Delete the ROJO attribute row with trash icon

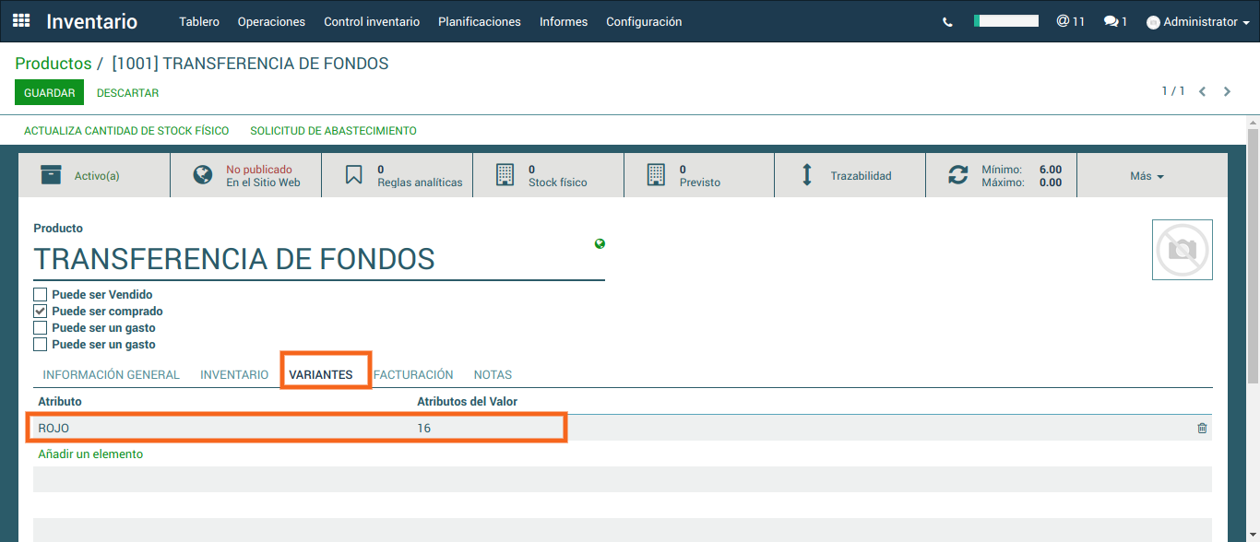tap(1202, 428)
